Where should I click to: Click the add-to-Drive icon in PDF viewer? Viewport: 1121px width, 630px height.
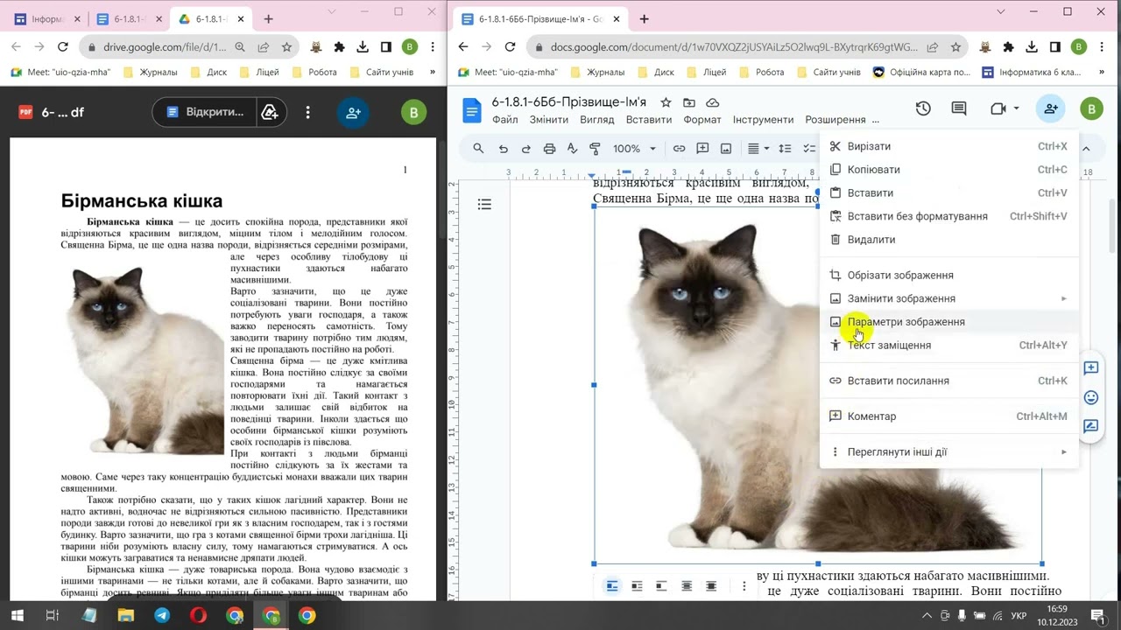point(270,112)
